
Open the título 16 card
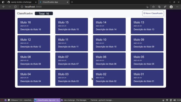[34, 26]
